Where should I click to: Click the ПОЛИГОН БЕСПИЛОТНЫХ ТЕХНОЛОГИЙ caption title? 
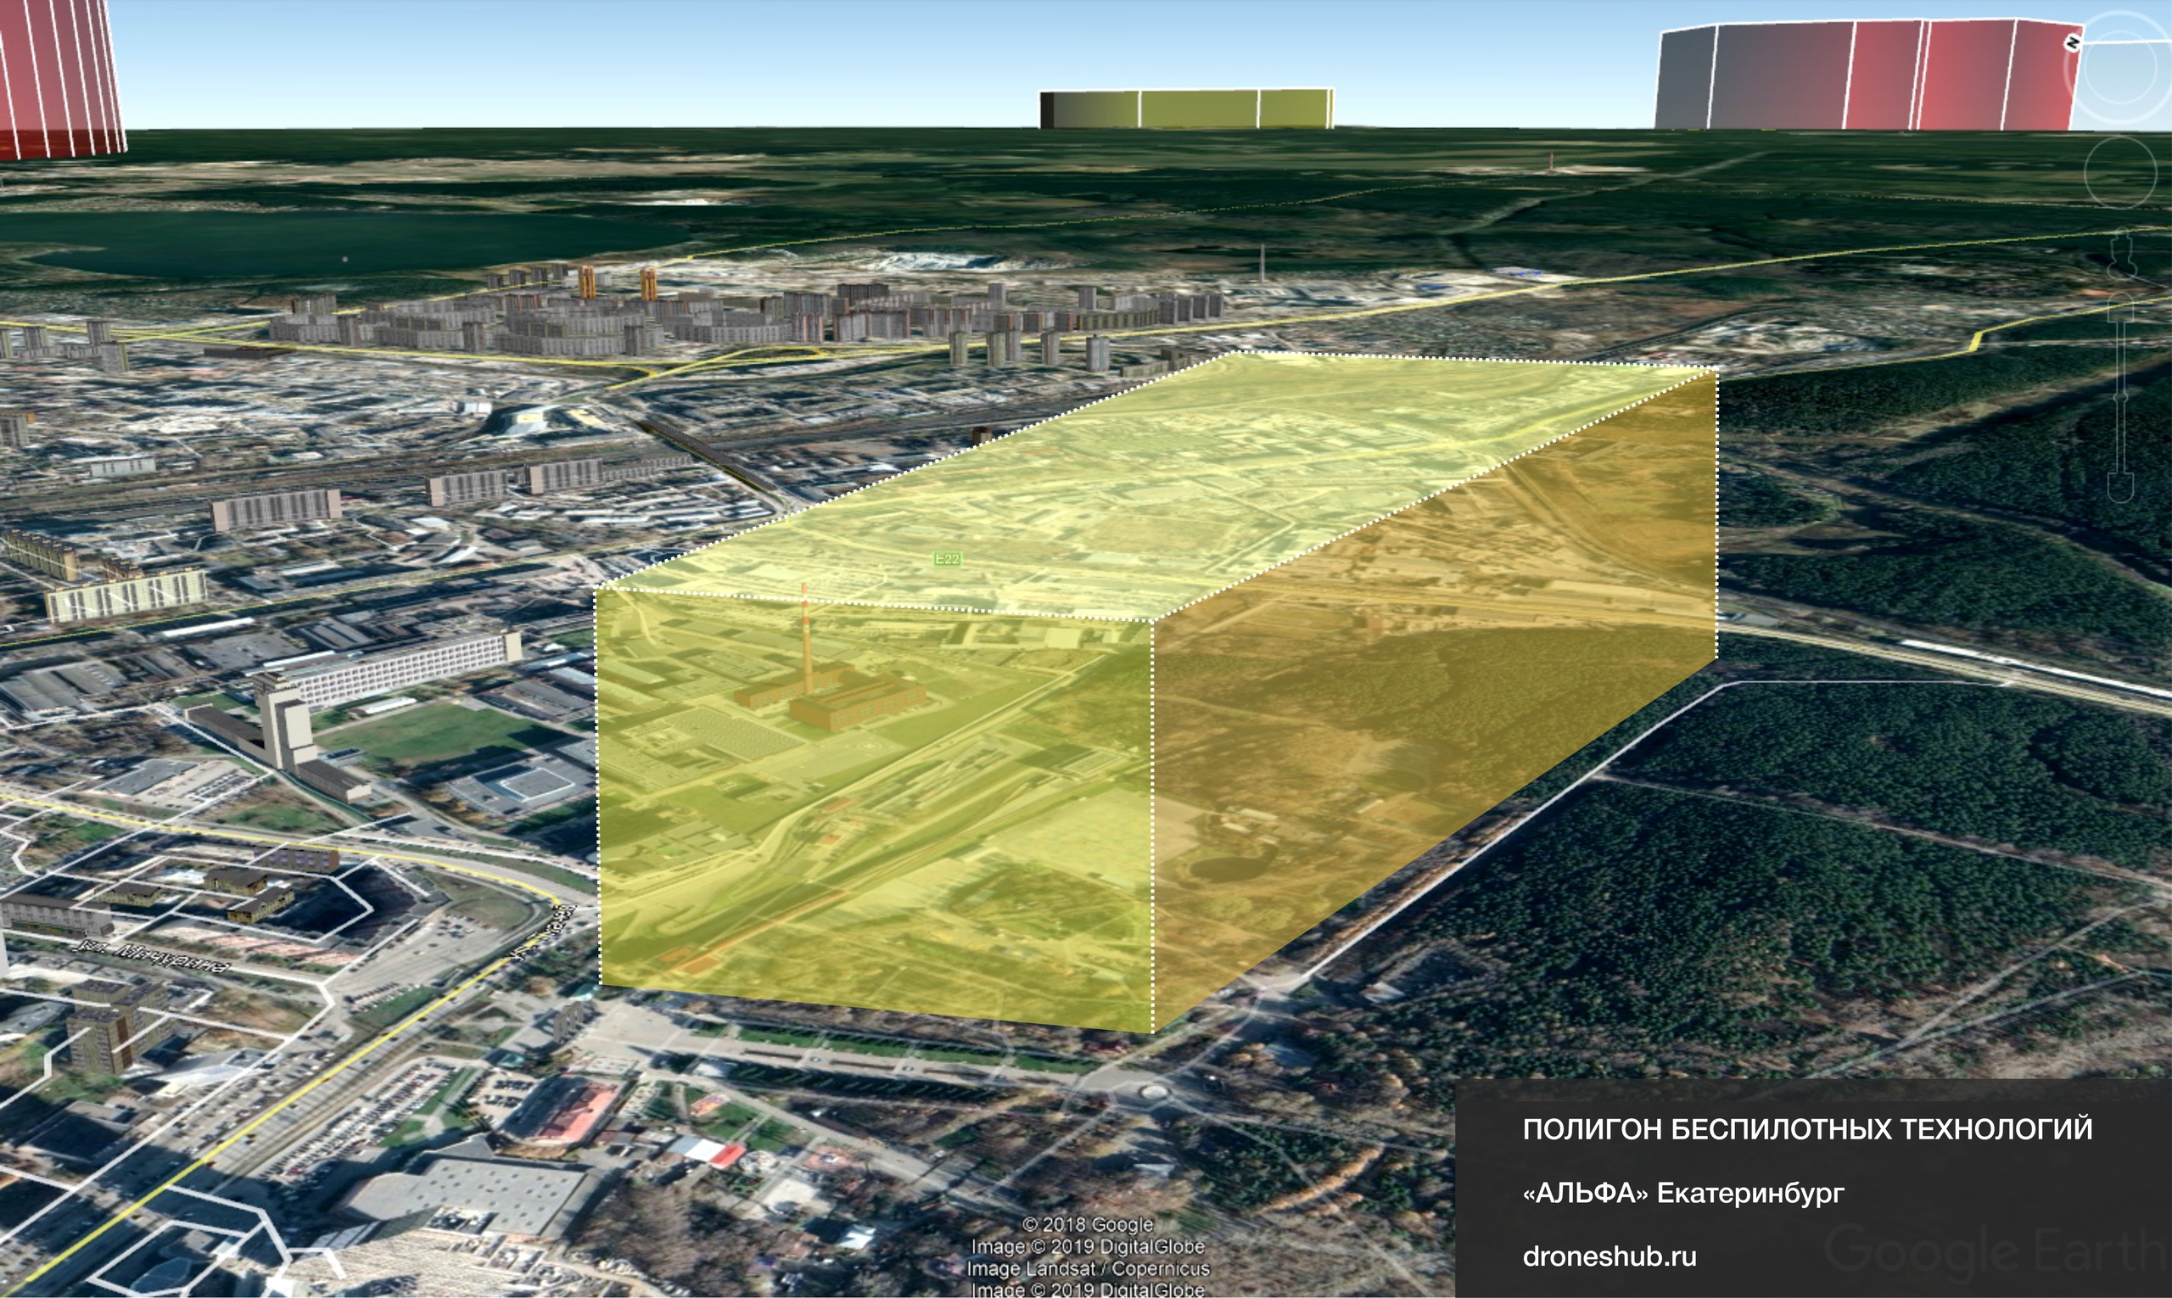1807,1129
